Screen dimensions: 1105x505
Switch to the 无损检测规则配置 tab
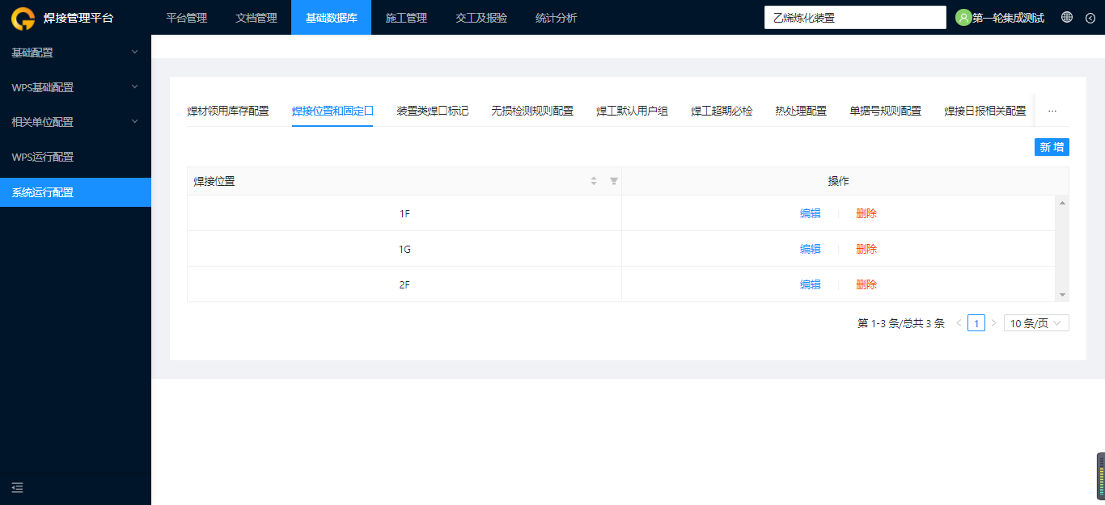tap(532, 111)
